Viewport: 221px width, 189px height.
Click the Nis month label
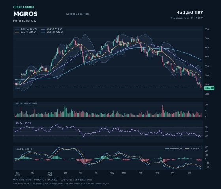click(x=96, y=173)
